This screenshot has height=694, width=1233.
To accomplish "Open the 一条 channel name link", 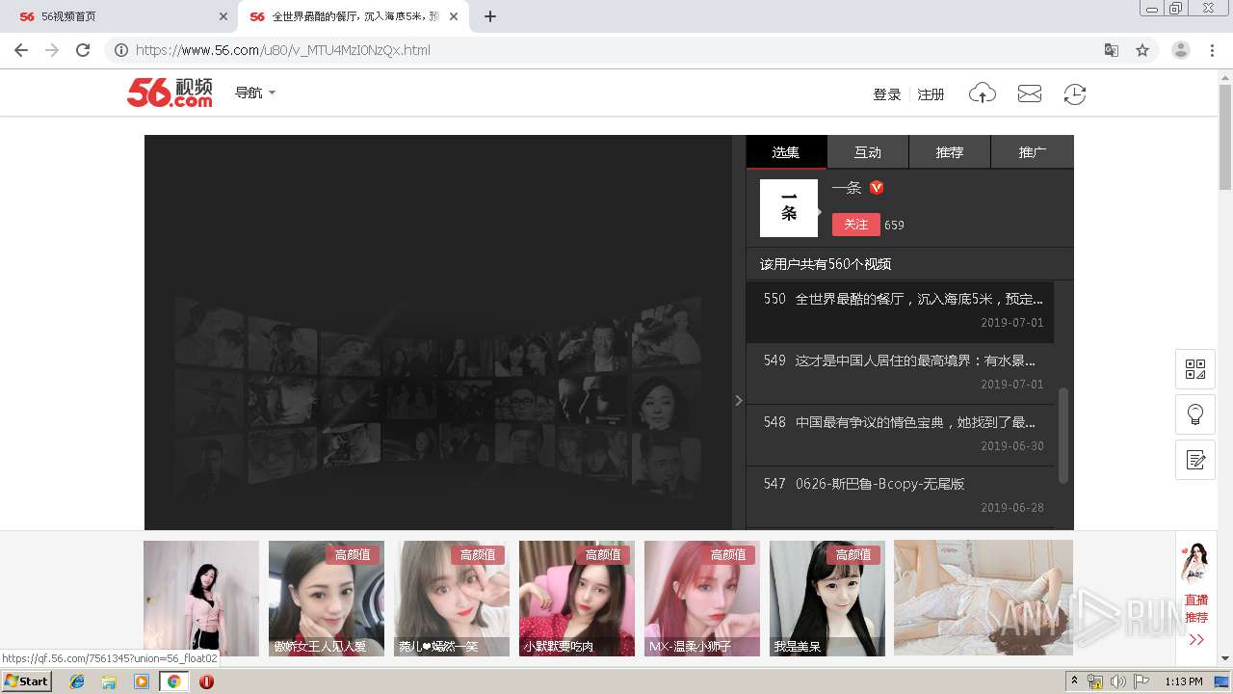I will pos(847,188).
